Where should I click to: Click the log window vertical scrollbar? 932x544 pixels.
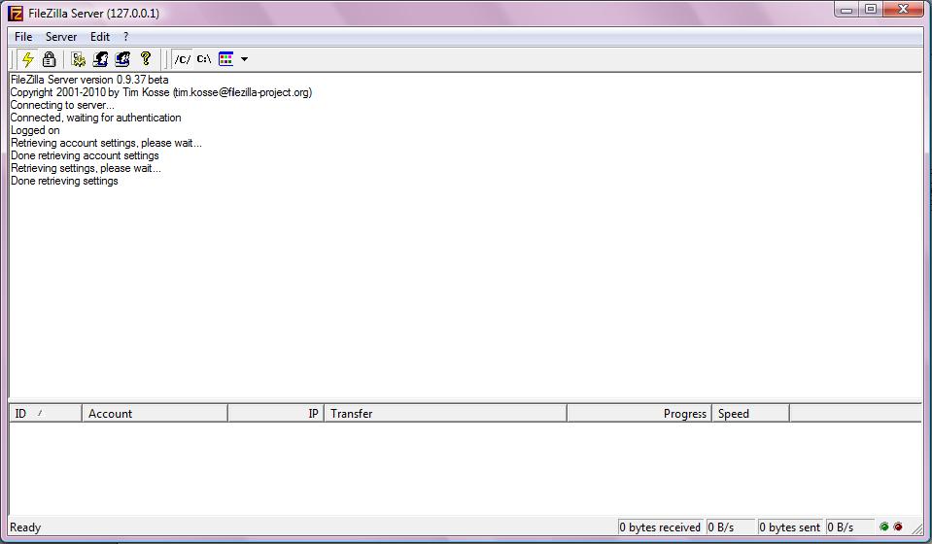[927, 233]
